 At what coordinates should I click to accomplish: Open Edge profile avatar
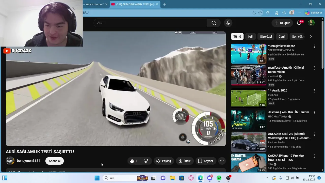(x=292, y=13)
